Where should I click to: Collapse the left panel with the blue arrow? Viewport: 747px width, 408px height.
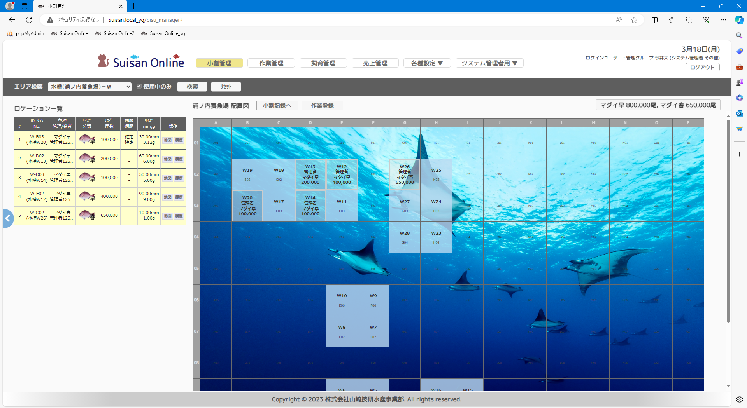tap(8, 218)
